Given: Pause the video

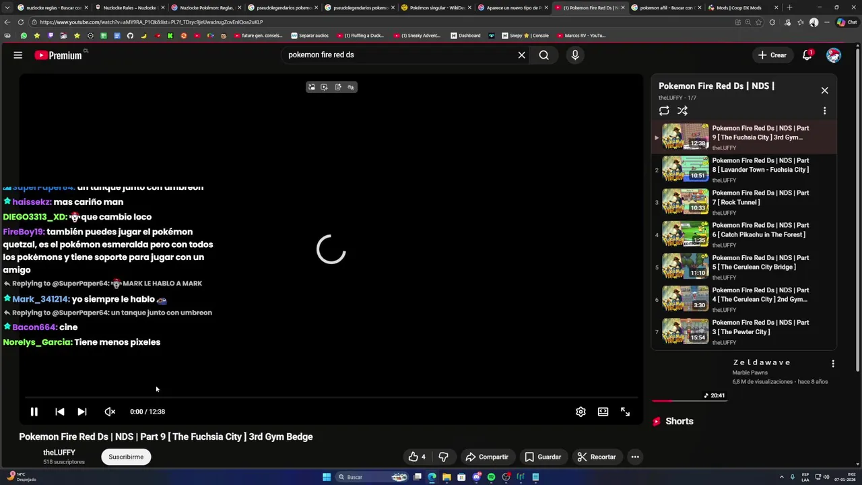Looking at the screenshot, I should point(34,412).
